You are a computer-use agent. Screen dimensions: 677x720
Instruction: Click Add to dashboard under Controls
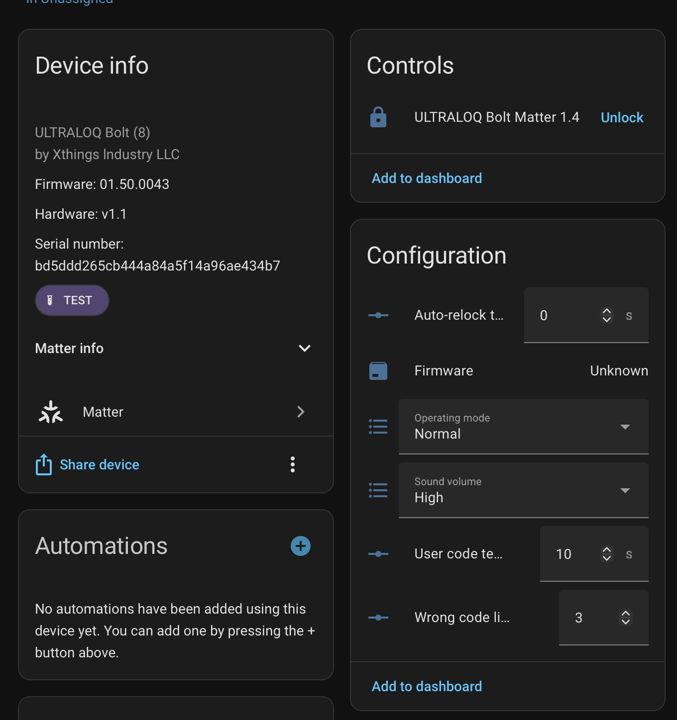point(427,178)
